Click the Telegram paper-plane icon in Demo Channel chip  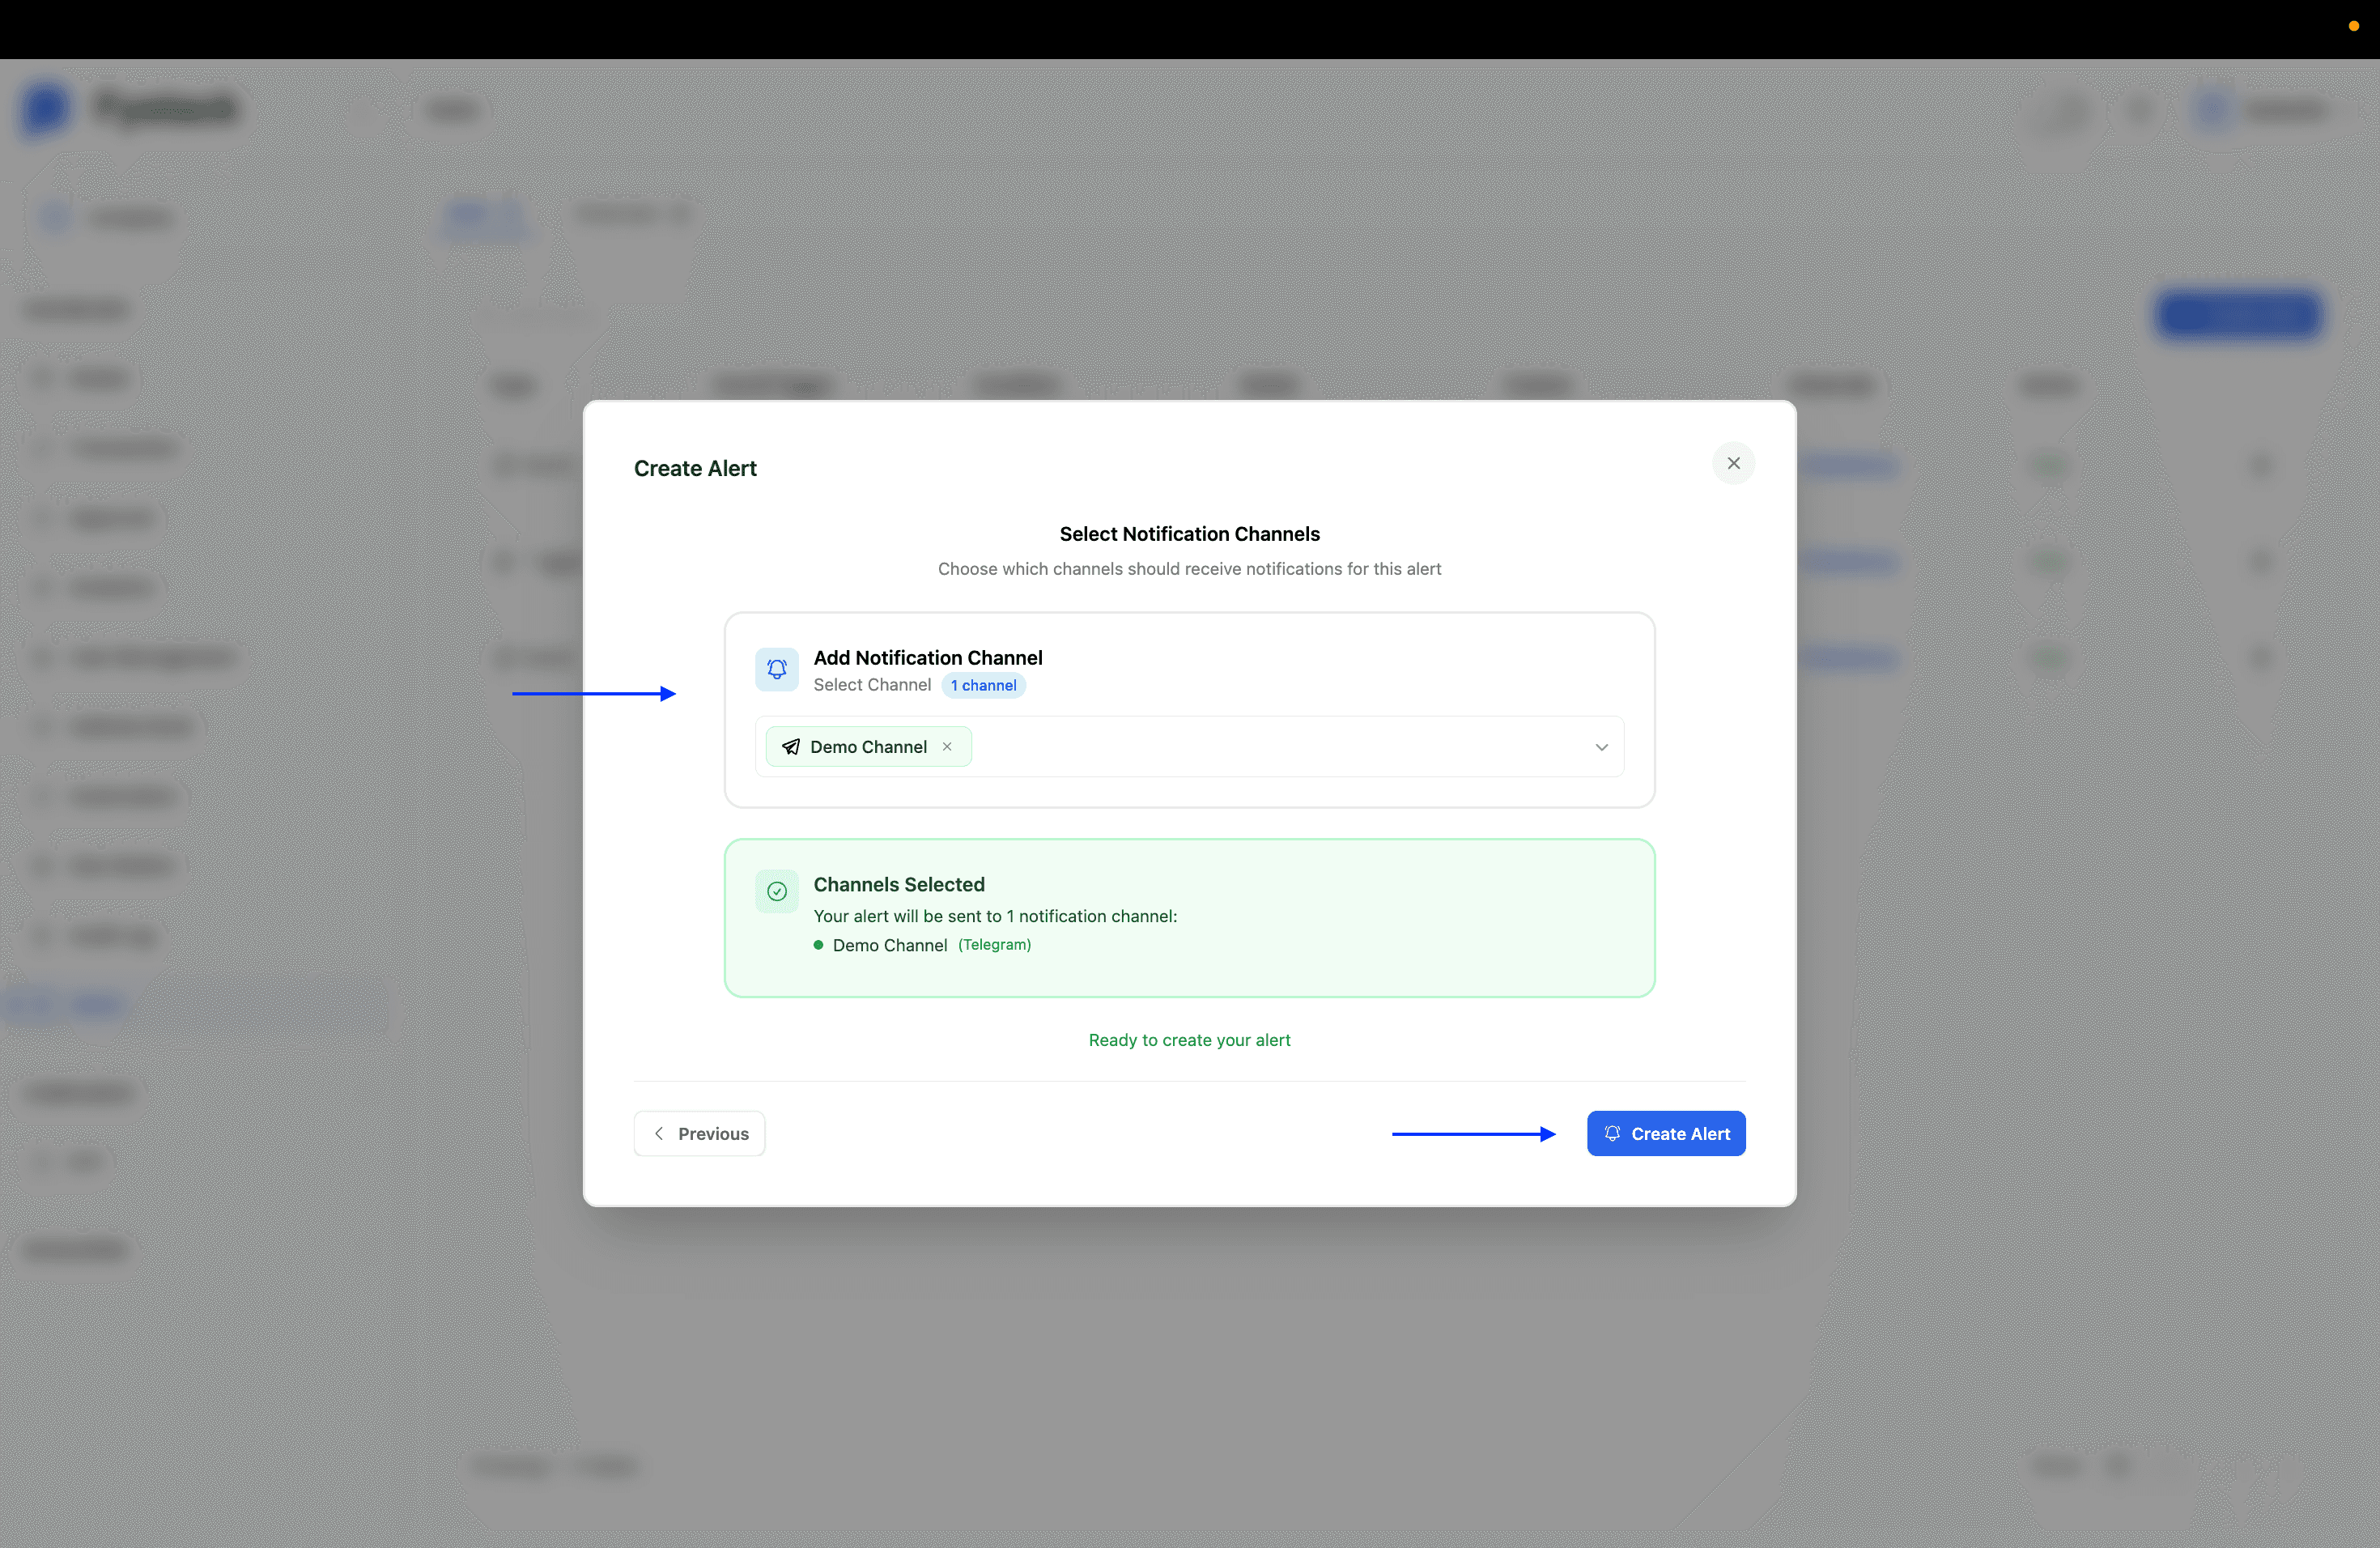click(790, 746)
